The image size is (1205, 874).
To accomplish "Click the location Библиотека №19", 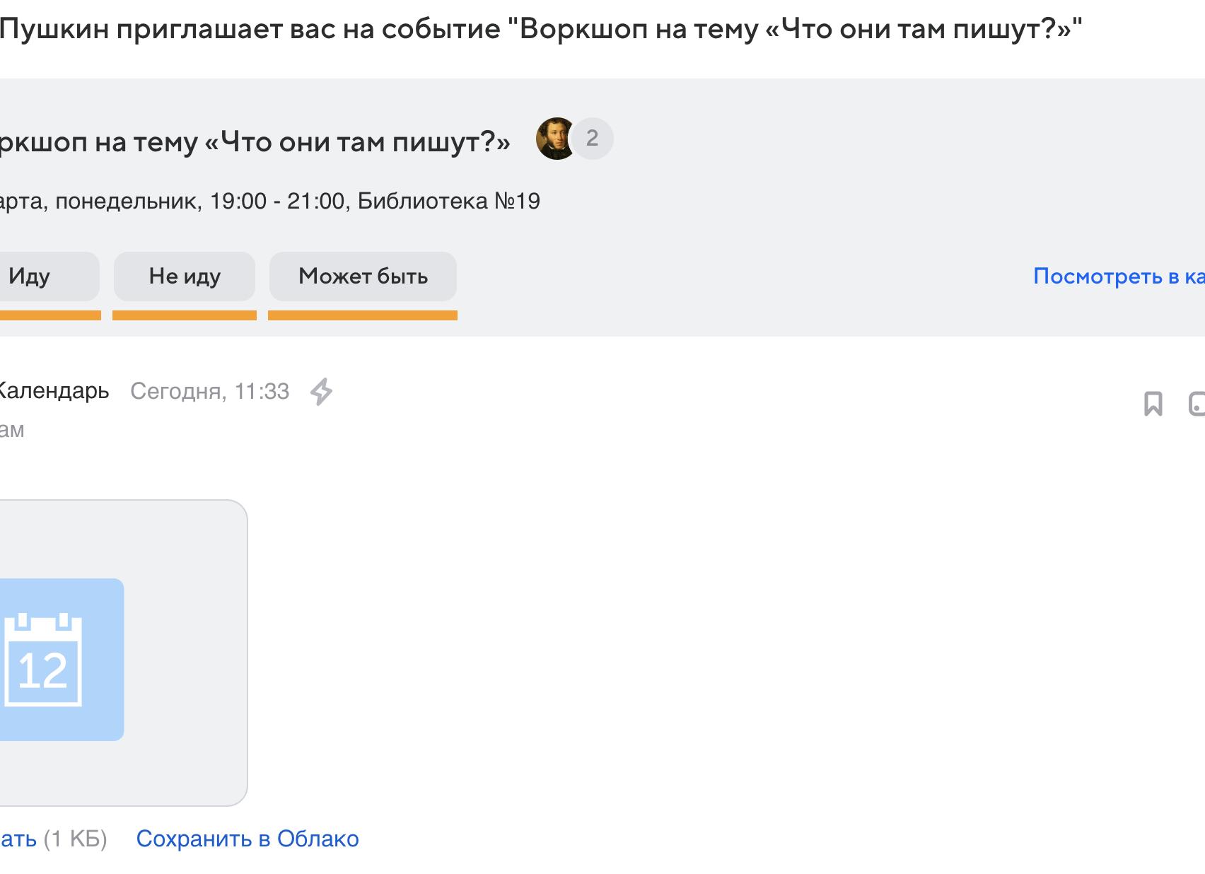I will tap(448, 200).
